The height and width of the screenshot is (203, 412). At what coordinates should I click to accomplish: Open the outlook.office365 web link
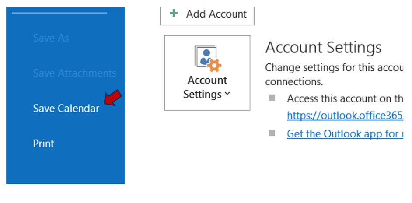tap(345, 115)
